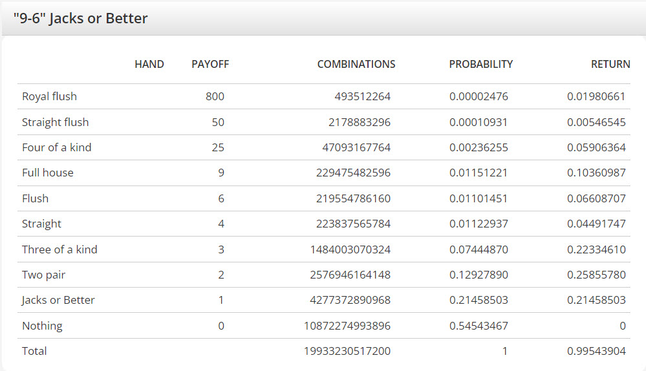
Task: Click the Jacks or Better row label
Action: tap(58, 300)
